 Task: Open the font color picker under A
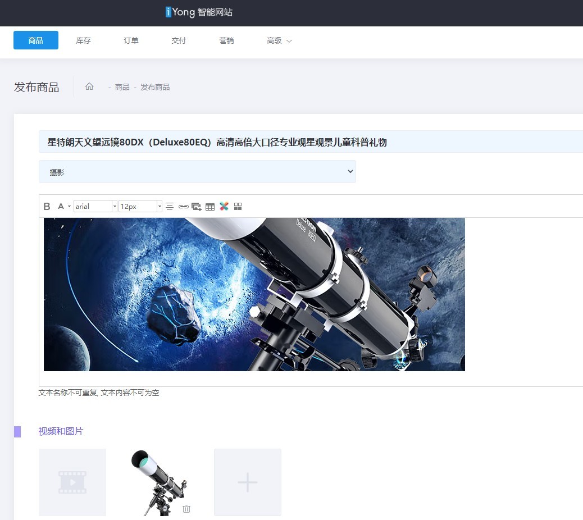coord(63,206)
